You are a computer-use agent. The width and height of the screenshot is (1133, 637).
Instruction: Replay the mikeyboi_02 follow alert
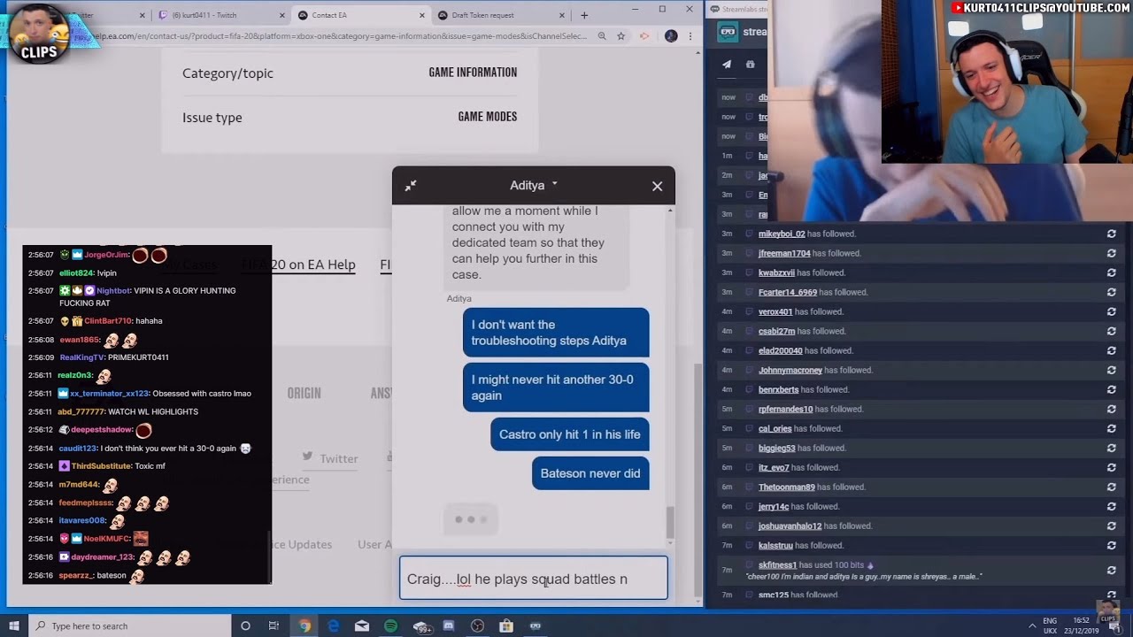(x=1111, y=234)
